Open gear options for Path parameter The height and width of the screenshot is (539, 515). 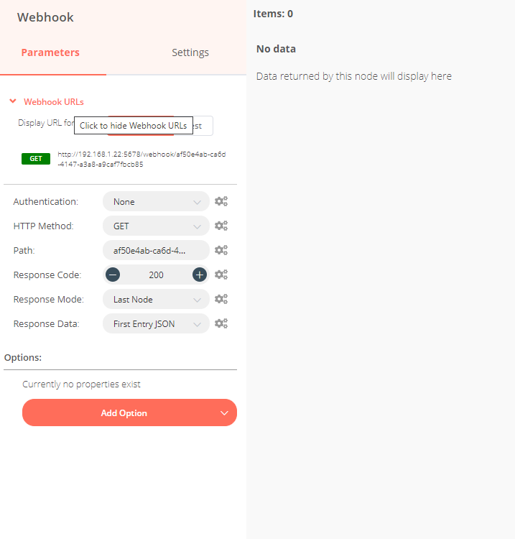coord(221,251)
